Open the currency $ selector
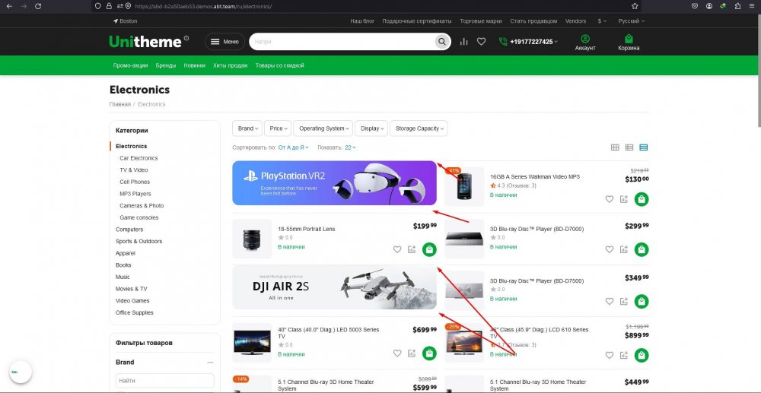Screen dimensions: 761x393 [602, 21]
